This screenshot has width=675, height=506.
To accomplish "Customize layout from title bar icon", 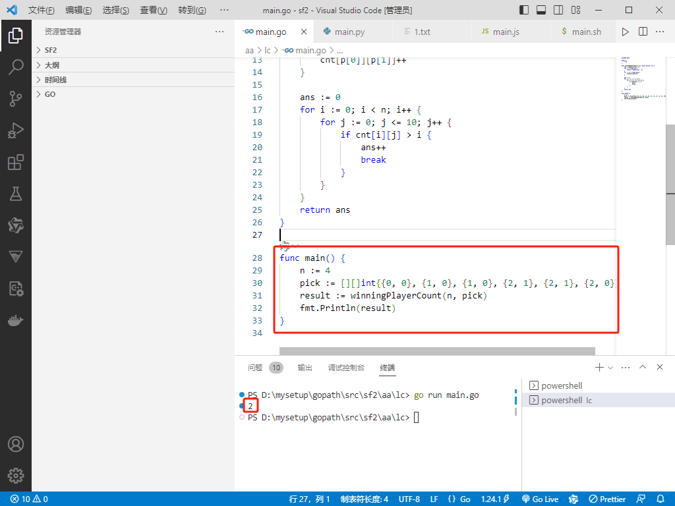I will [575, 10].
